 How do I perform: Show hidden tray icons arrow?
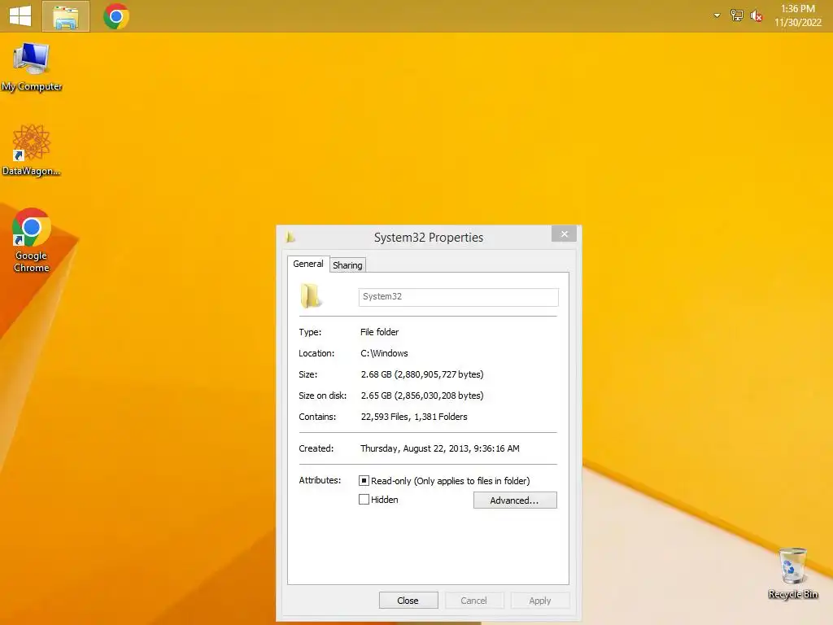pyautogui.click(x=717, y=15)
